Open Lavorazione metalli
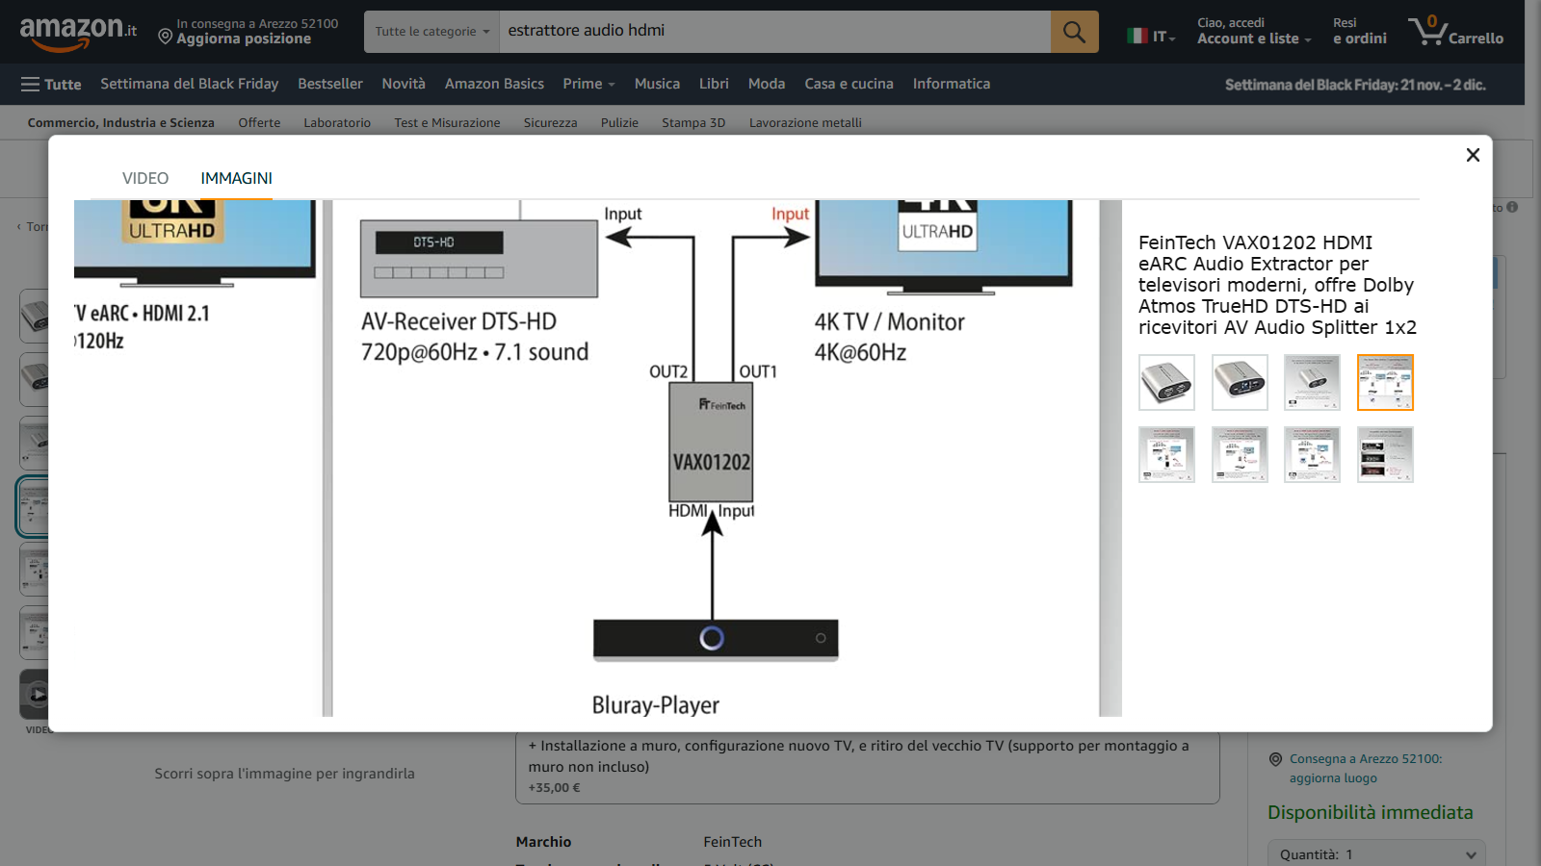The height and width of the screenshot is (866, 1541). pos(805,123)
